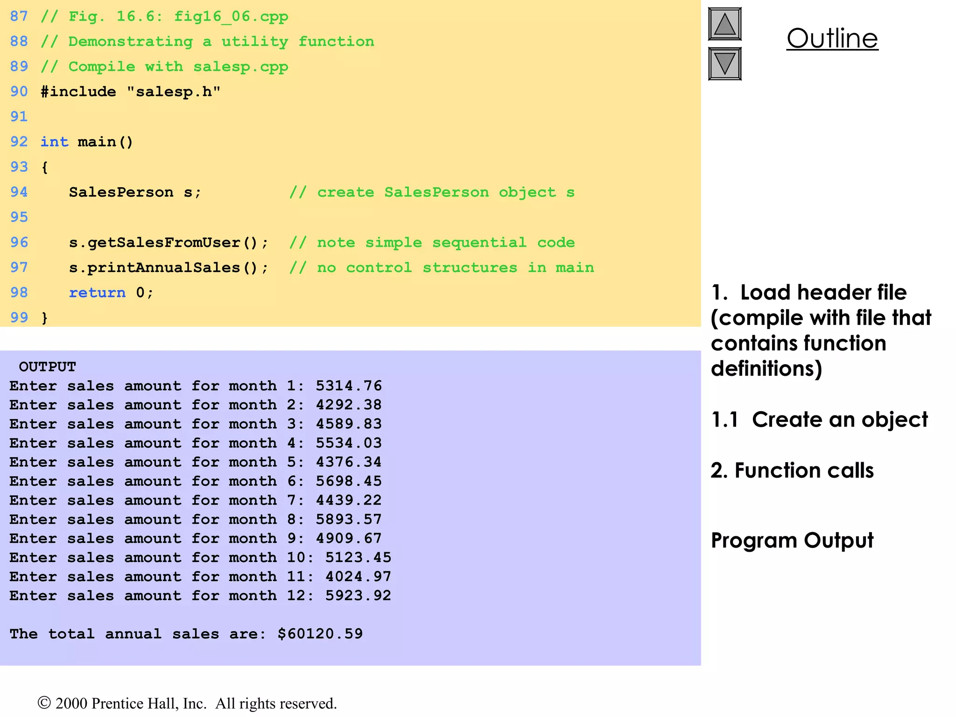This screenshot has width=956, height=717.
Task: Select the 'create SalesPerson object s' comment
Action: [x=432, y=192]
